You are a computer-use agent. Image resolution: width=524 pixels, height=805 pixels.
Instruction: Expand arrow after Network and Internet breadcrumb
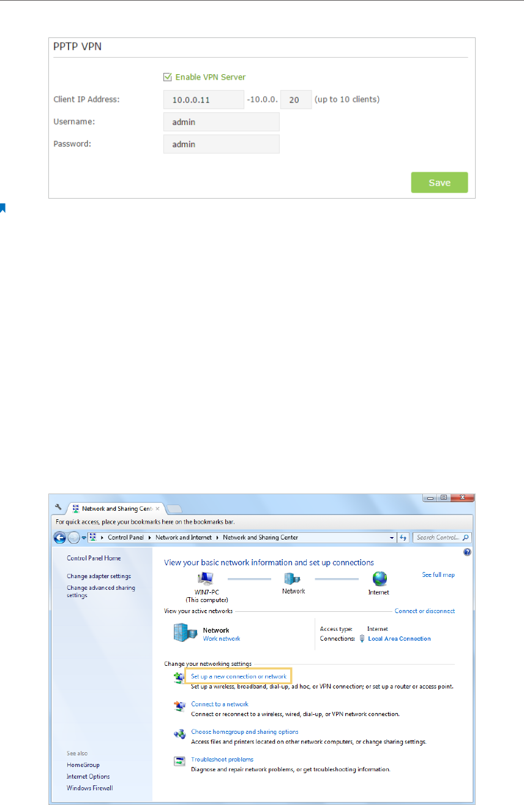217,537
